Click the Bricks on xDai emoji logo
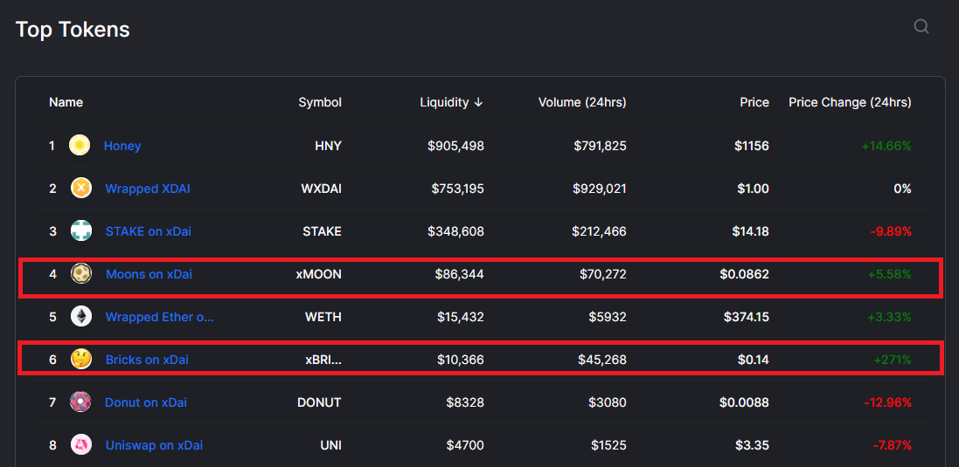Screen dimensions: 959x467 click(x=81, y=360)
